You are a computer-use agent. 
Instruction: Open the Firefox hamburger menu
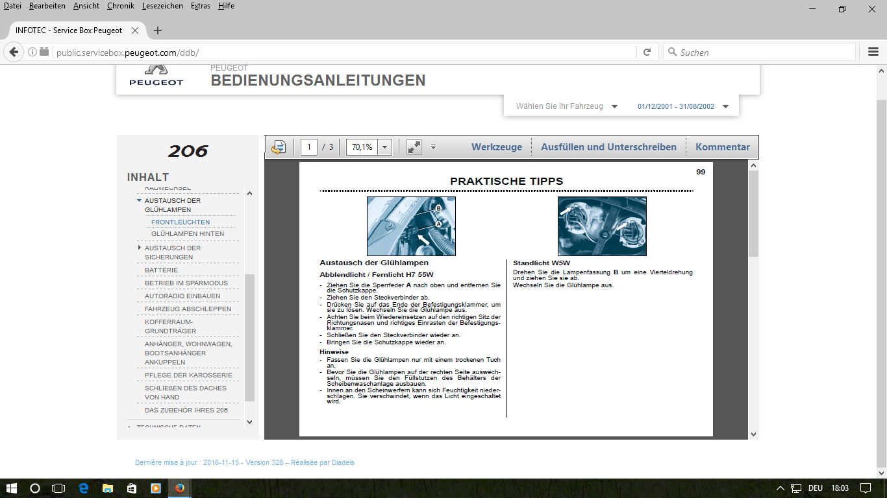tap(873, 52)
